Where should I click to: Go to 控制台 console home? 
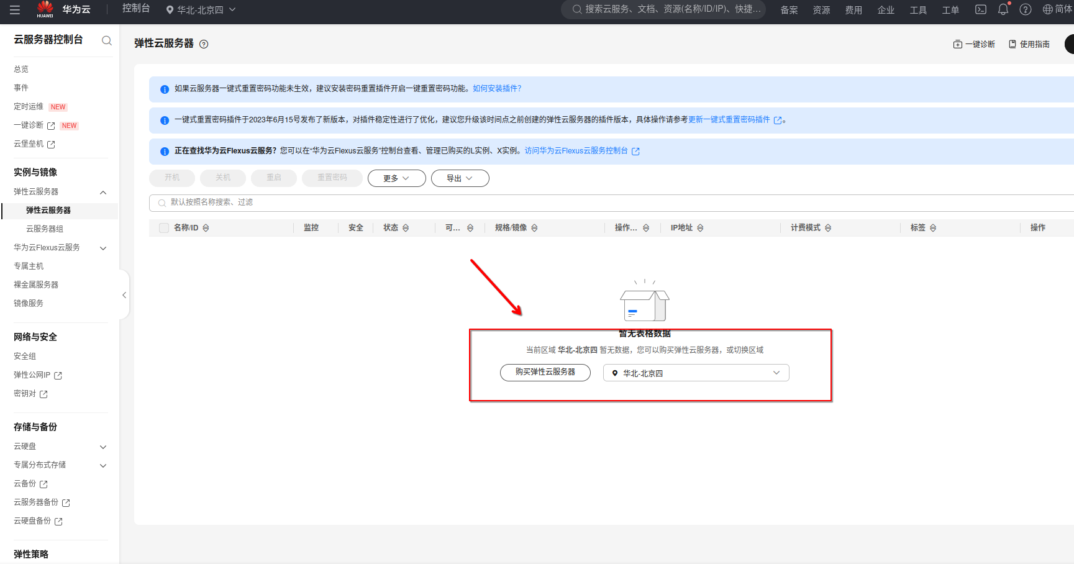(x=136, y=8)
